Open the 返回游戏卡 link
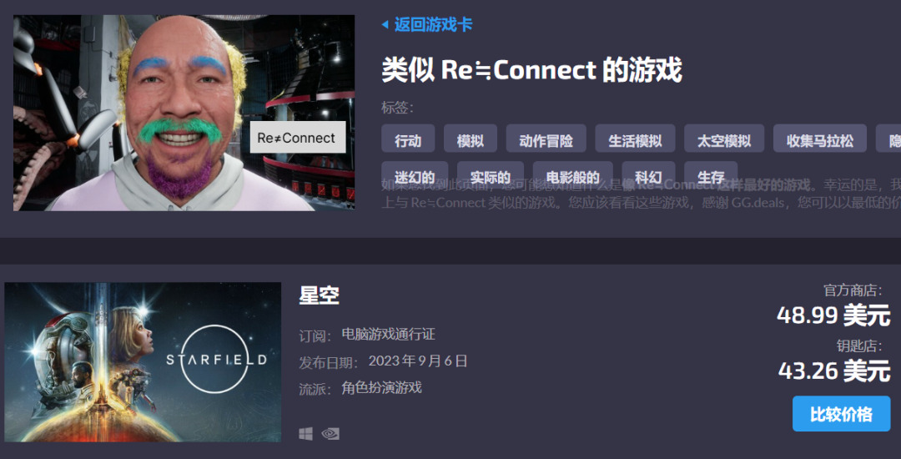 click(x=433, y=25)
